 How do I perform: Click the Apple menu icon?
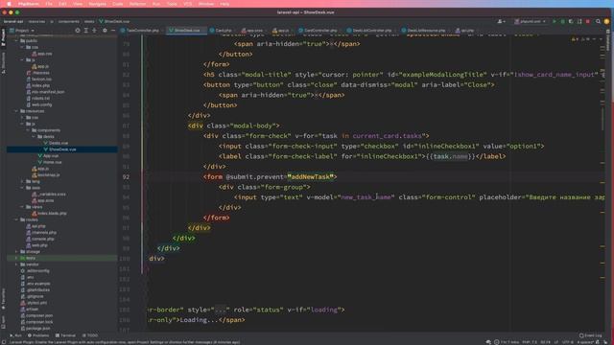[x=9, y=4]
